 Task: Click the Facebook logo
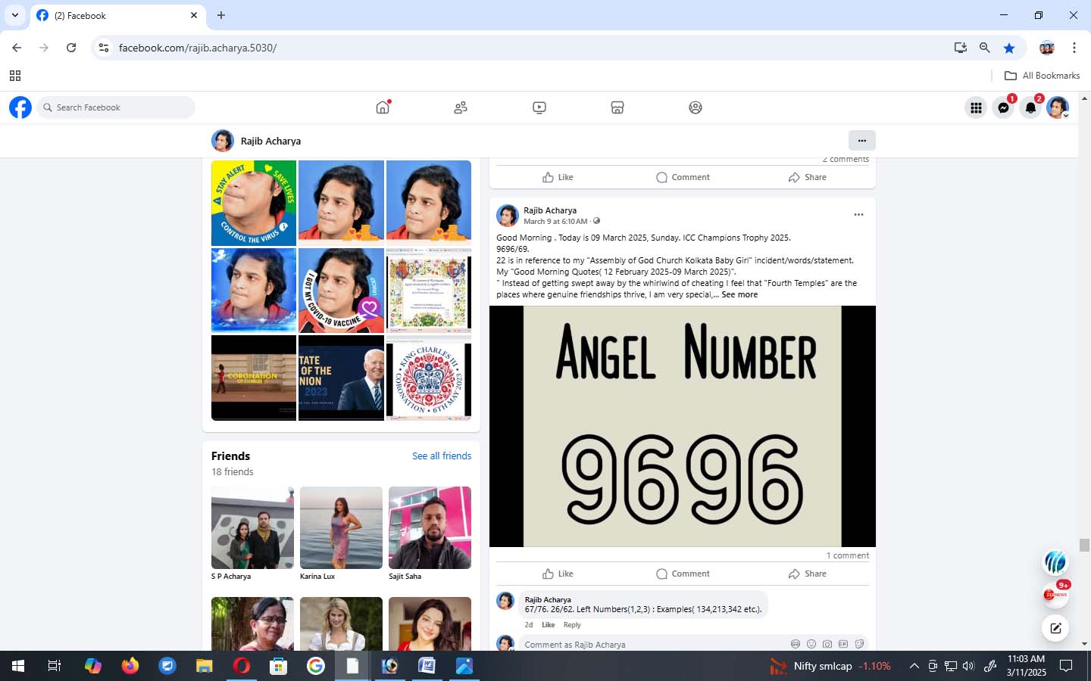pos(20,107)
